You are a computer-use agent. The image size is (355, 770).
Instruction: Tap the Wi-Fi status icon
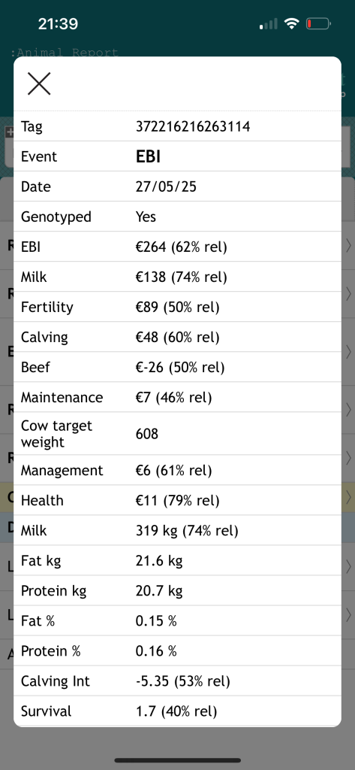(292, 23)
